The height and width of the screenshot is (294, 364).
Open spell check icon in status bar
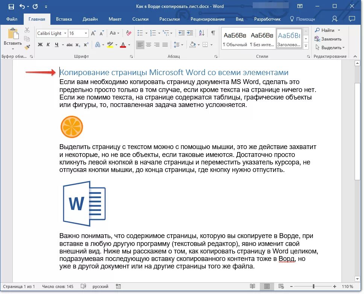click(83, 286)
